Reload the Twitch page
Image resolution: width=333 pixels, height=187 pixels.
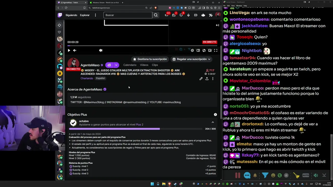(x=66, y=8)
